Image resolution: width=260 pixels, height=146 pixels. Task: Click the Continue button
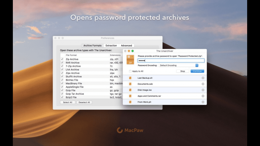tap(197, 71)
